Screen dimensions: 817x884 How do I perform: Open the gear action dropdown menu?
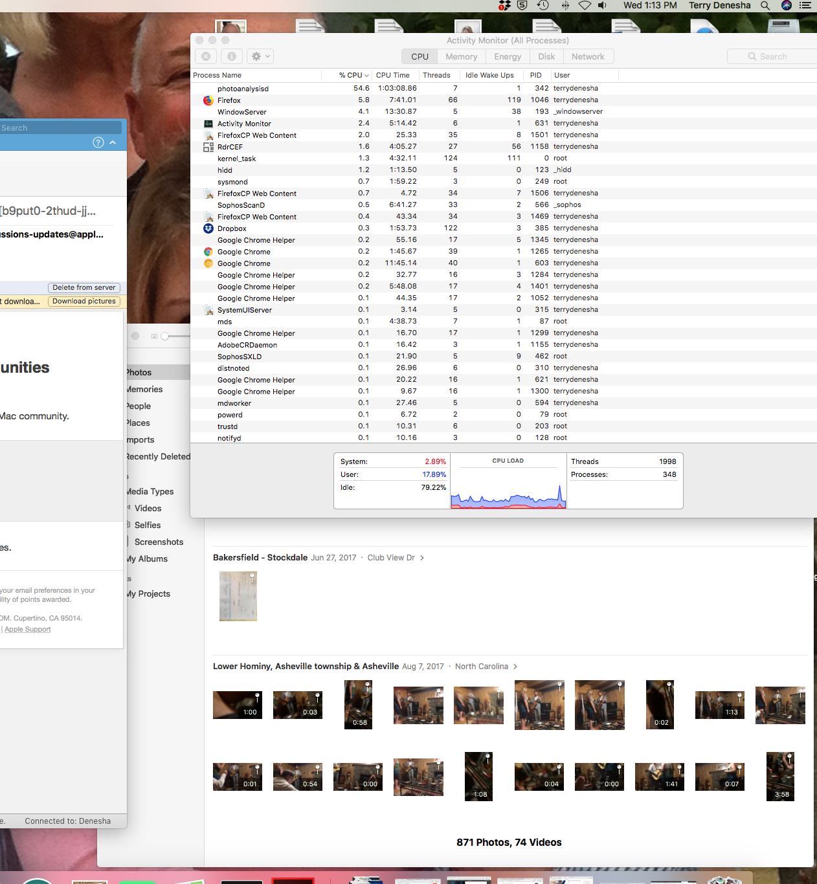coord(260,56)
